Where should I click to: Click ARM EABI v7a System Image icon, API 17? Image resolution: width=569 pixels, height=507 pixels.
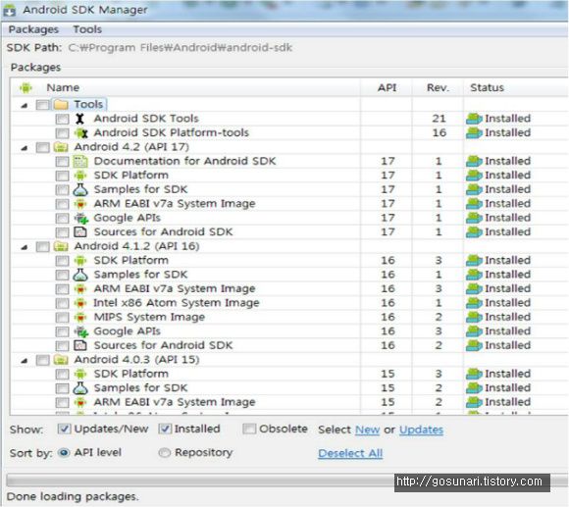click(x=80, y=204)
